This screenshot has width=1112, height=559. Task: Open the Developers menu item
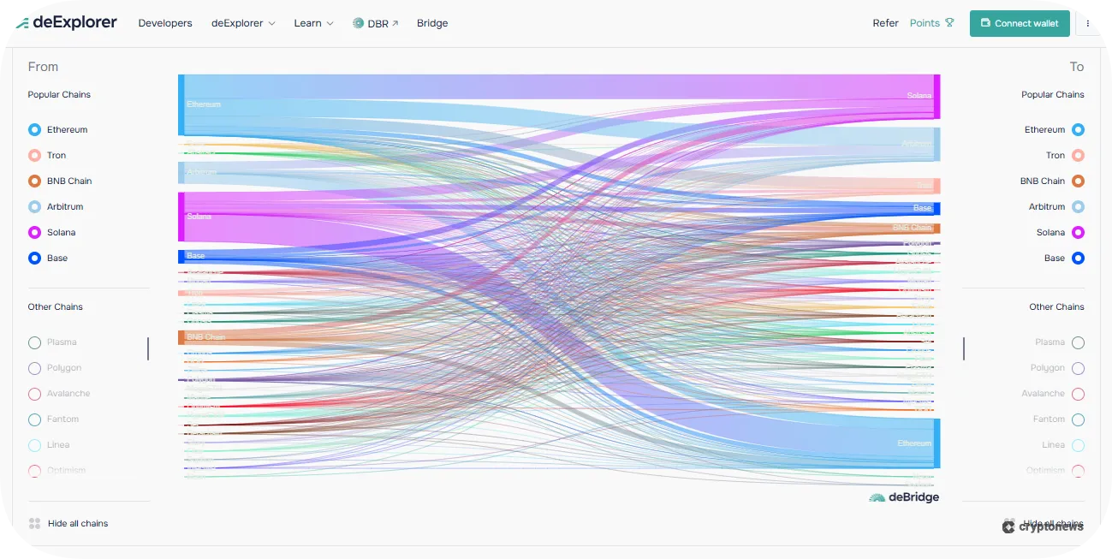click(x=165, y=23)
